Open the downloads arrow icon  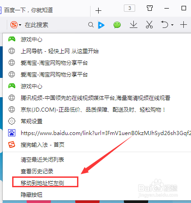pos(133,25)
